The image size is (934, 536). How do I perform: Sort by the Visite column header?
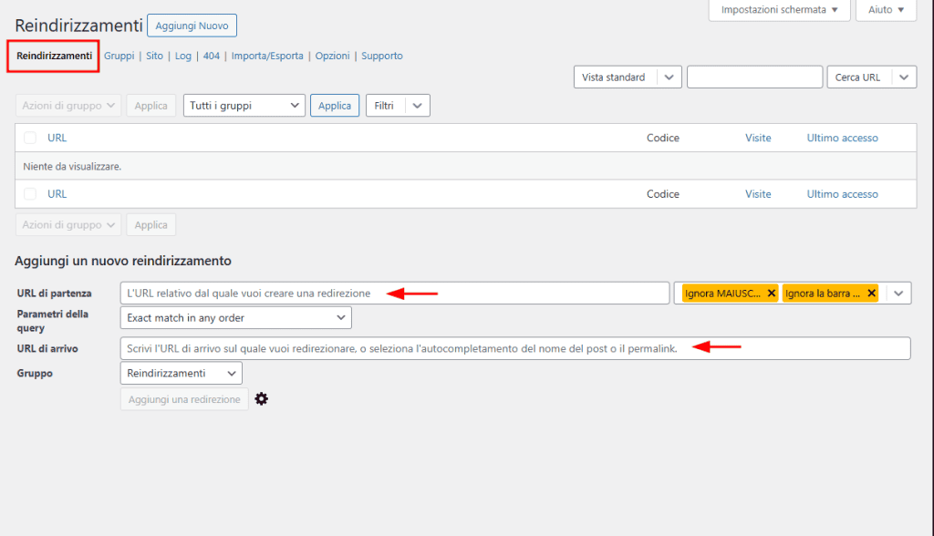click(x=757, y=138)
